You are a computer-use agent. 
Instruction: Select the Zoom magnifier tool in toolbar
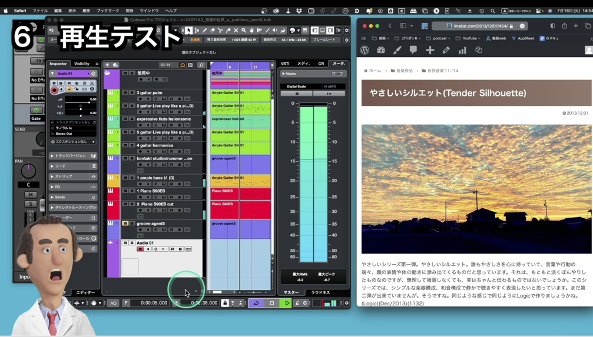[x=244, y=31]
